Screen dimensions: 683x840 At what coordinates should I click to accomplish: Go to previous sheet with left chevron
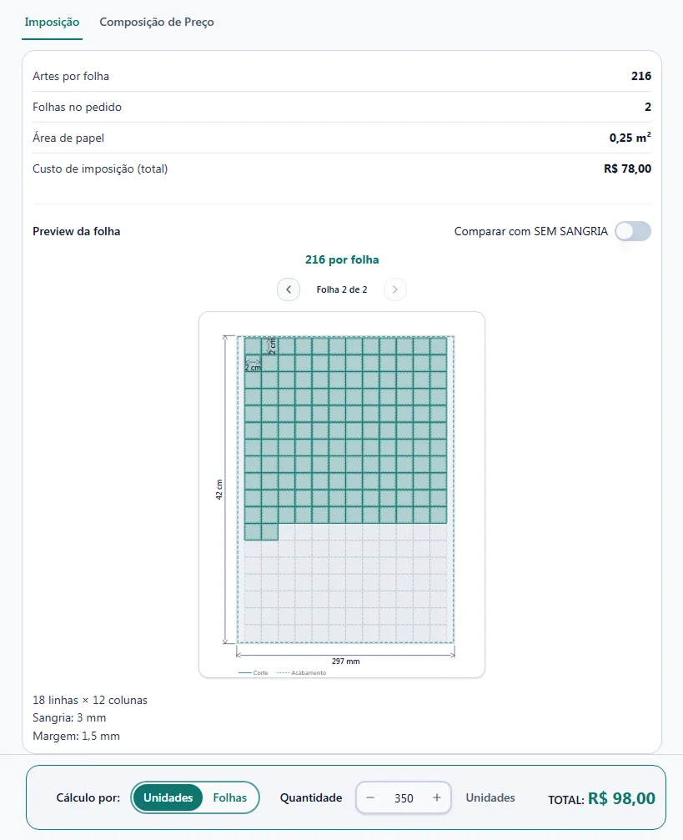click(x=289, y=289)
